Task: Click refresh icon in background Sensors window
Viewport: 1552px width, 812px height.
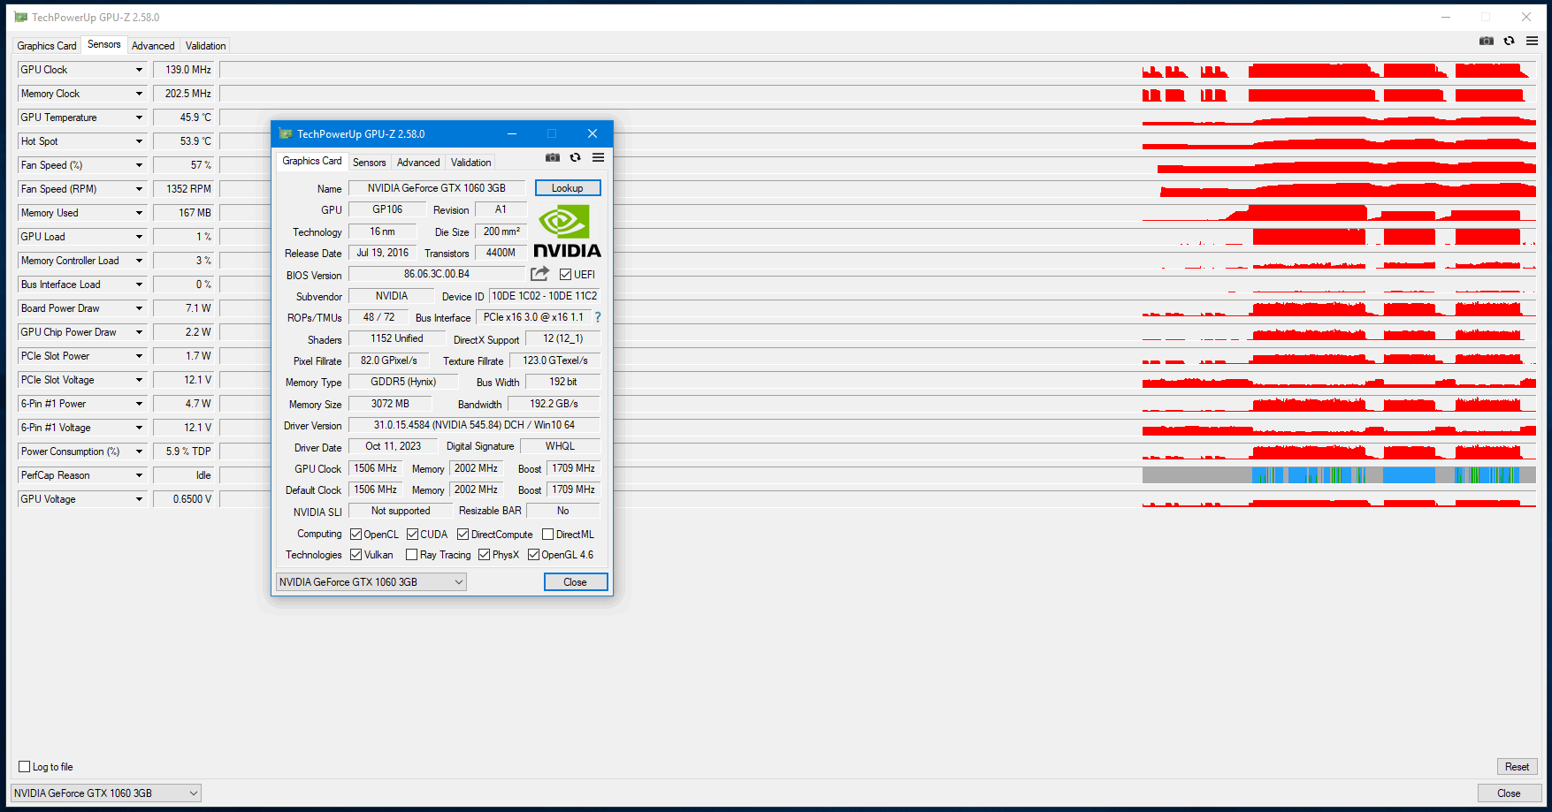Action: tap(1510, 41)
